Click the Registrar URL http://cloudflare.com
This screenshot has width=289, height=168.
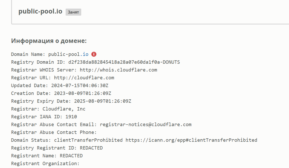[x=84, y=78]
